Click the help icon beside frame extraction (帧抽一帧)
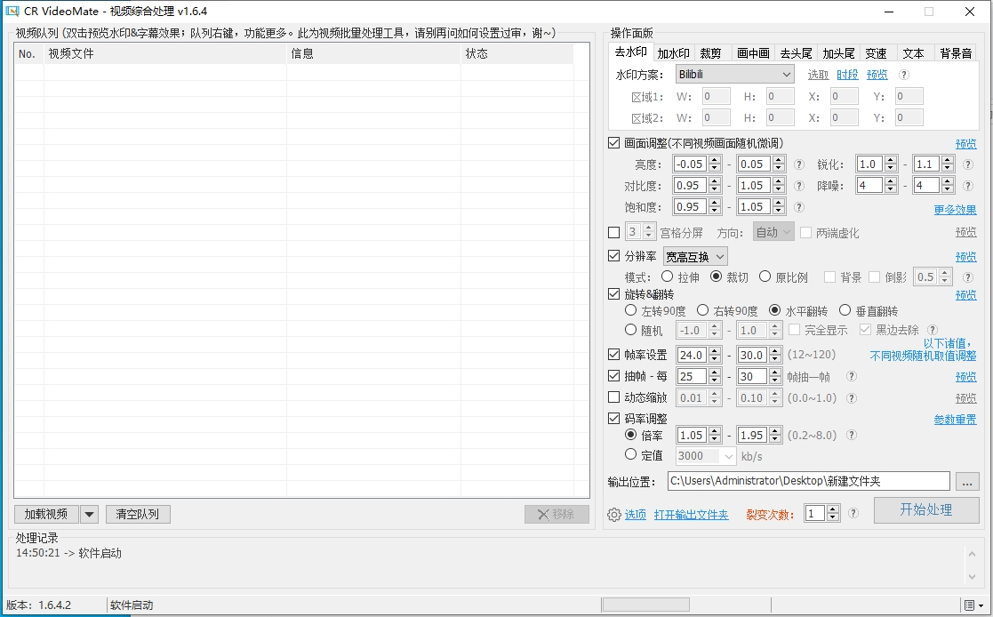The height and width of the screenshot is (617, 993). point(852,376)
